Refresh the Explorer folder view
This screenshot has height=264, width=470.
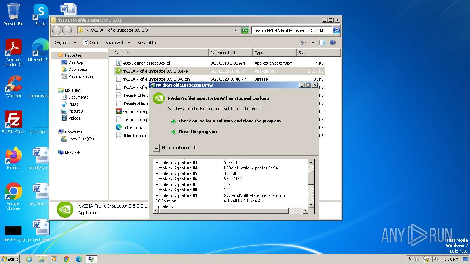click(x=245, y=30)
